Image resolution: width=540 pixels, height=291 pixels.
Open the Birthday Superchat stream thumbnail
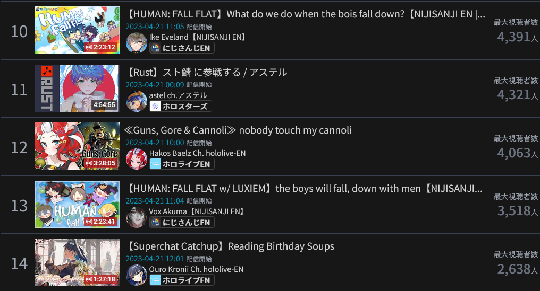tap(77, 262)
